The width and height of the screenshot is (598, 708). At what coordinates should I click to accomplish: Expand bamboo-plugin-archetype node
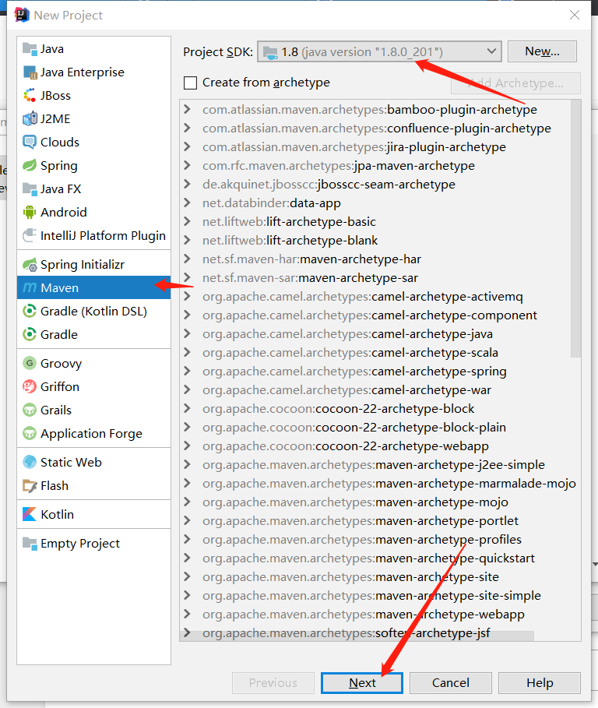187,109
